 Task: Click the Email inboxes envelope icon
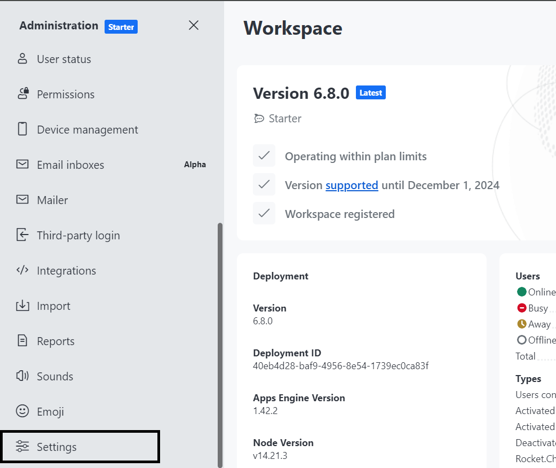(22, 164)
